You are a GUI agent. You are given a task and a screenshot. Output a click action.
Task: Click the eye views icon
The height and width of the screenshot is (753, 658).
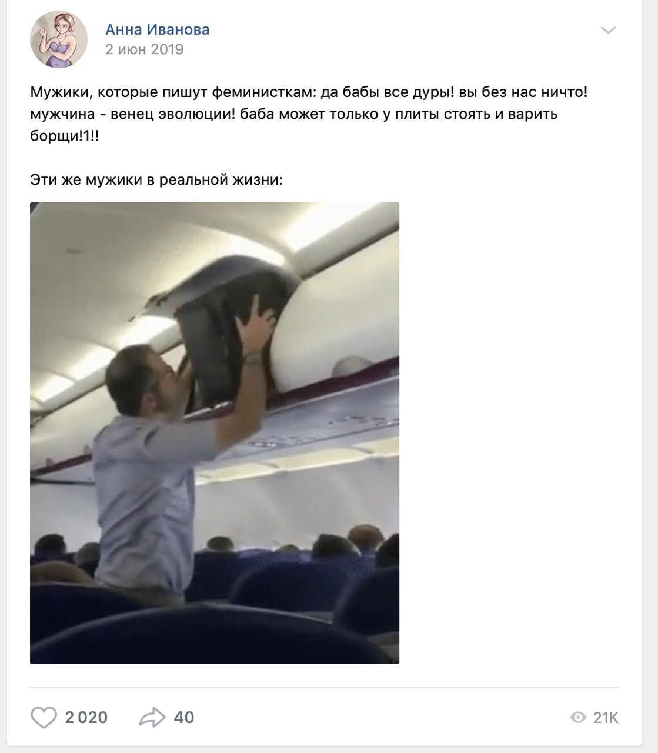(579, 717)
